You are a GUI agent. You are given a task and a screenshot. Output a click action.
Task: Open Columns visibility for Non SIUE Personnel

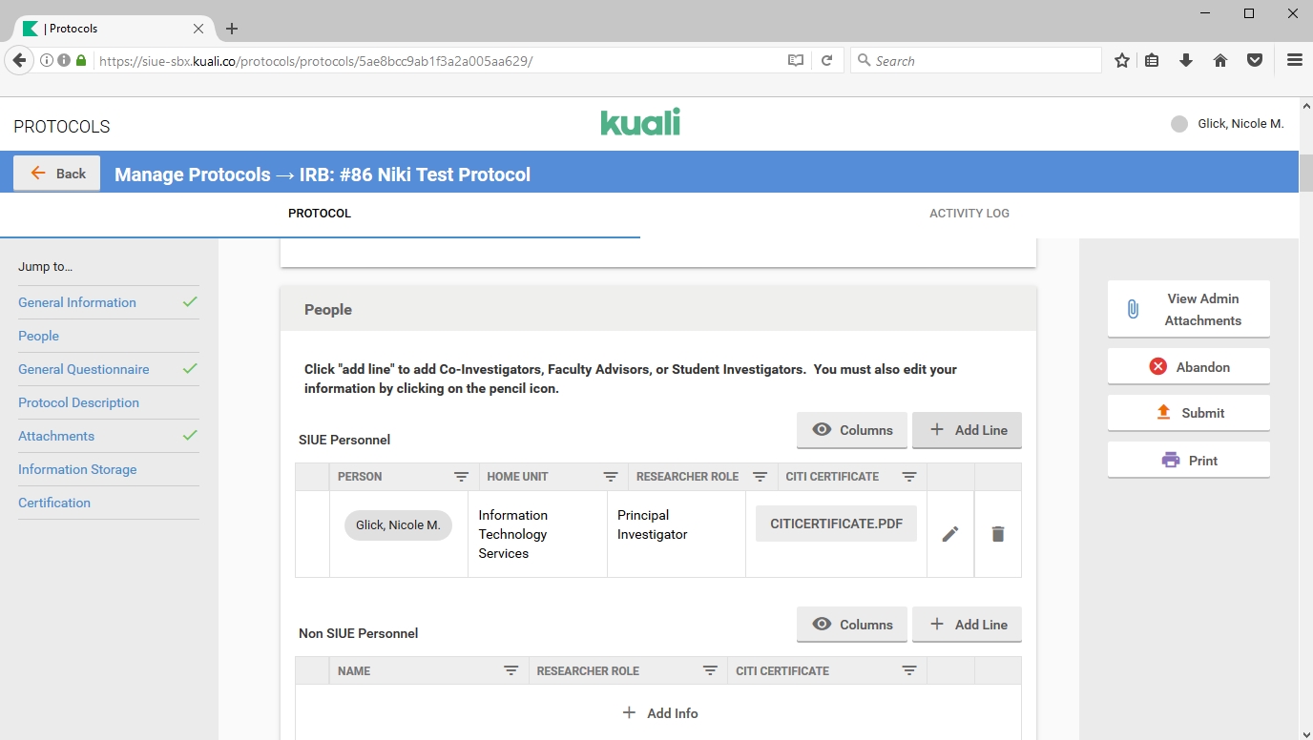pyautogui.click(x=851, y=625)
